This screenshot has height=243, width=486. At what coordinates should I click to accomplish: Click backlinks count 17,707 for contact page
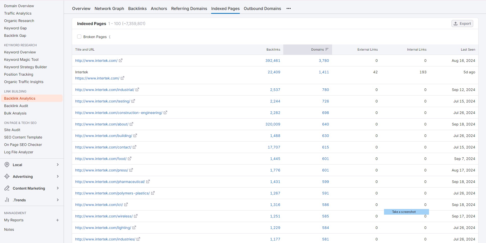point(274,147)
